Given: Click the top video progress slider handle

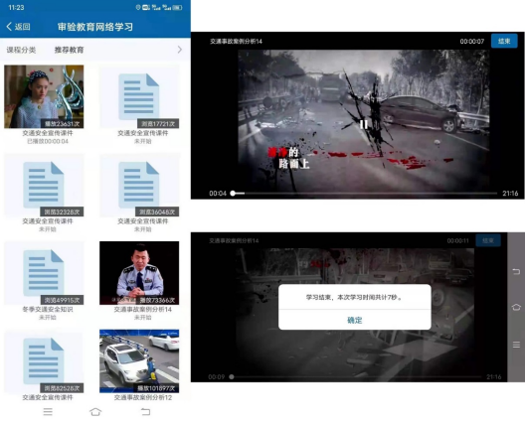Looking at the screenshot, I should tap(233, 194).
